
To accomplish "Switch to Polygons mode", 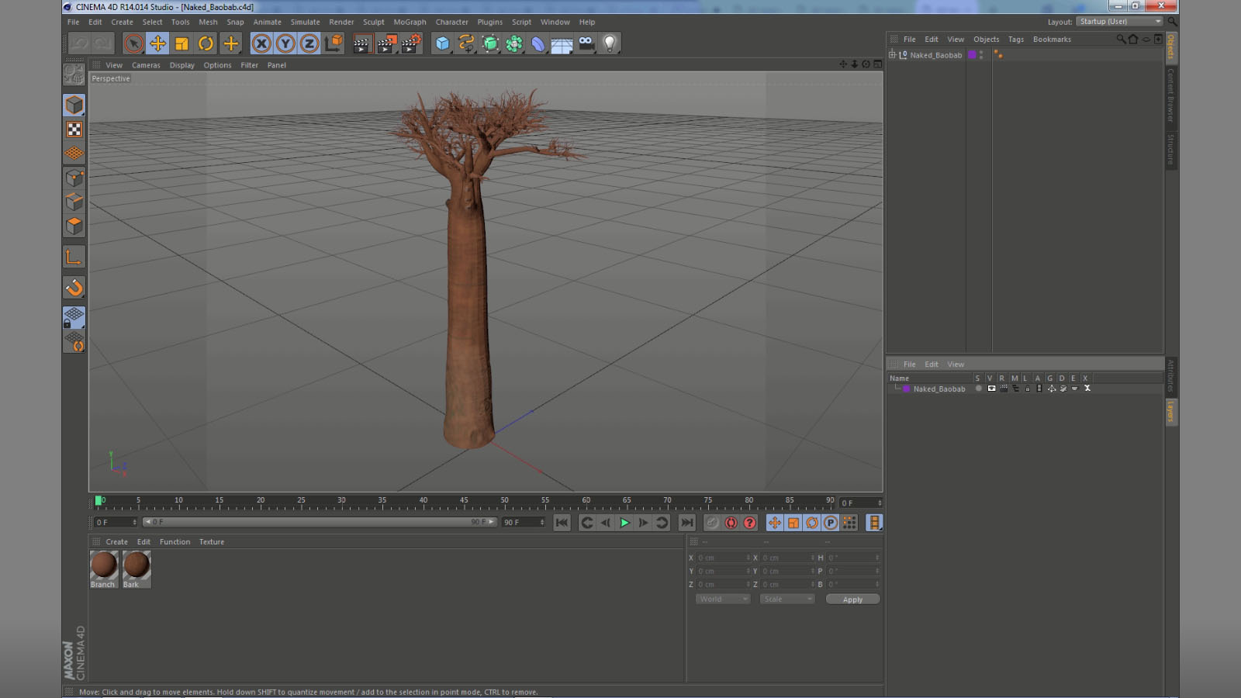I will [74, 226].
